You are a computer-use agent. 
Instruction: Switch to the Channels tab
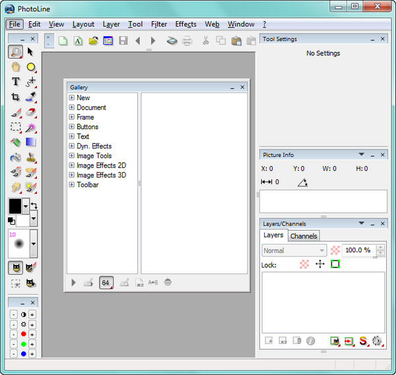(x=304, y=236)
